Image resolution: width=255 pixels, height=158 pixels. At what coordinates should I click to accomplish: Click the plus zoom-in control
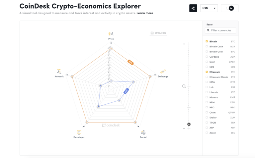point(184,44)
